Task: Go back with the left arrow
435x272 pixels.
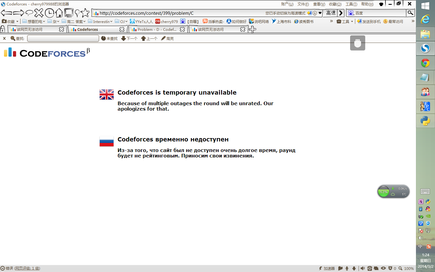Action: [6, 13]
